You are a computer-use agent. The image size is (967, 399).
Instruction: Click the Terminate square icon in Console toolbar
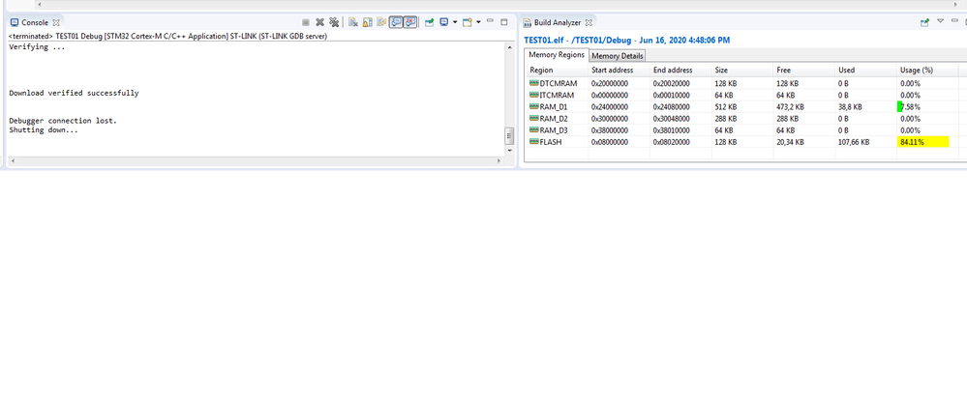click(x=306, y=22)
